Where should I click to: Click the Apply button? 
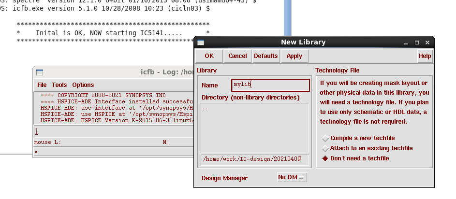pyautogui.click(x=294, y=56)
